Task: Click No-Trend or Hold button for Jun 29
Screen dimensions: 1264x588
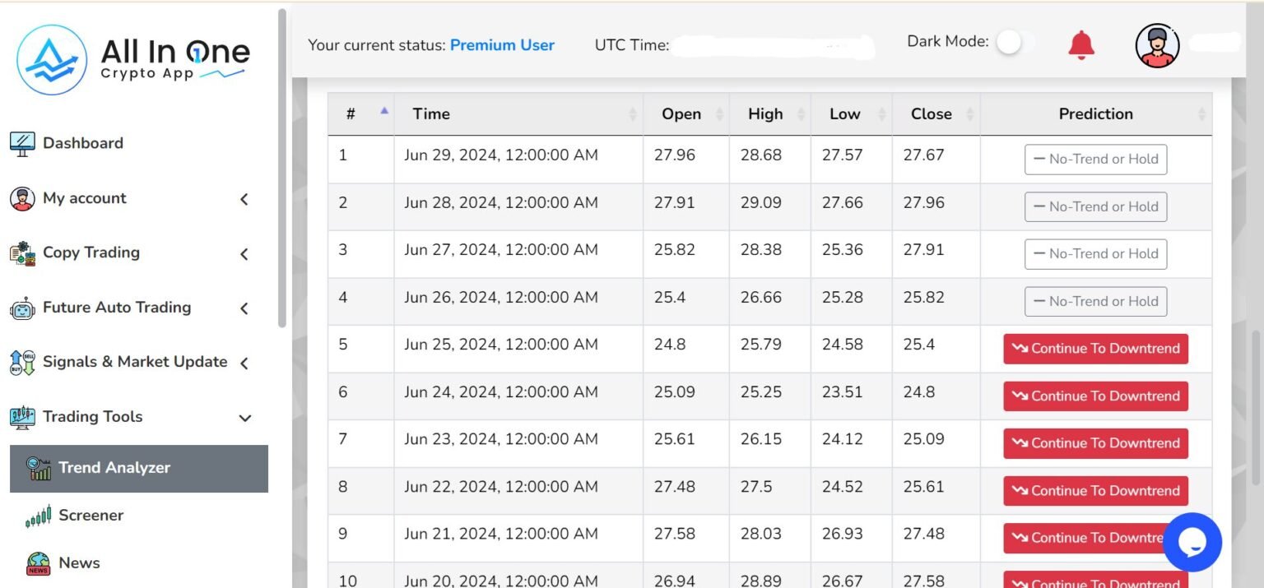Action: coord(1095,160)
